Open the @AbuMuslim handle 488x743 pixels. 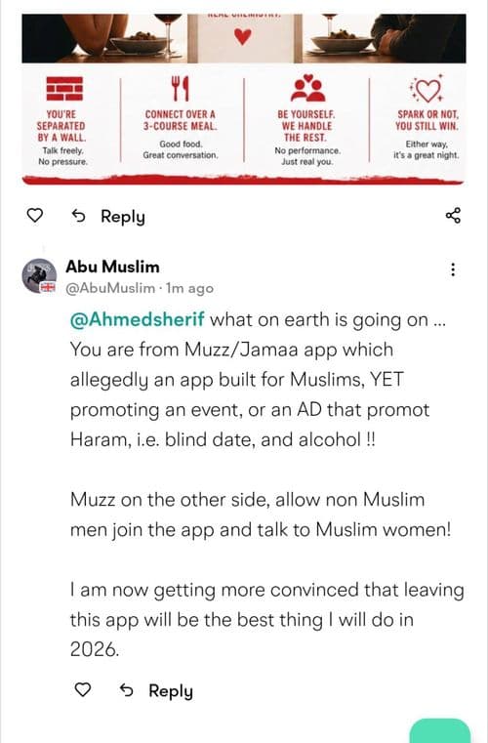pos(110,288)
